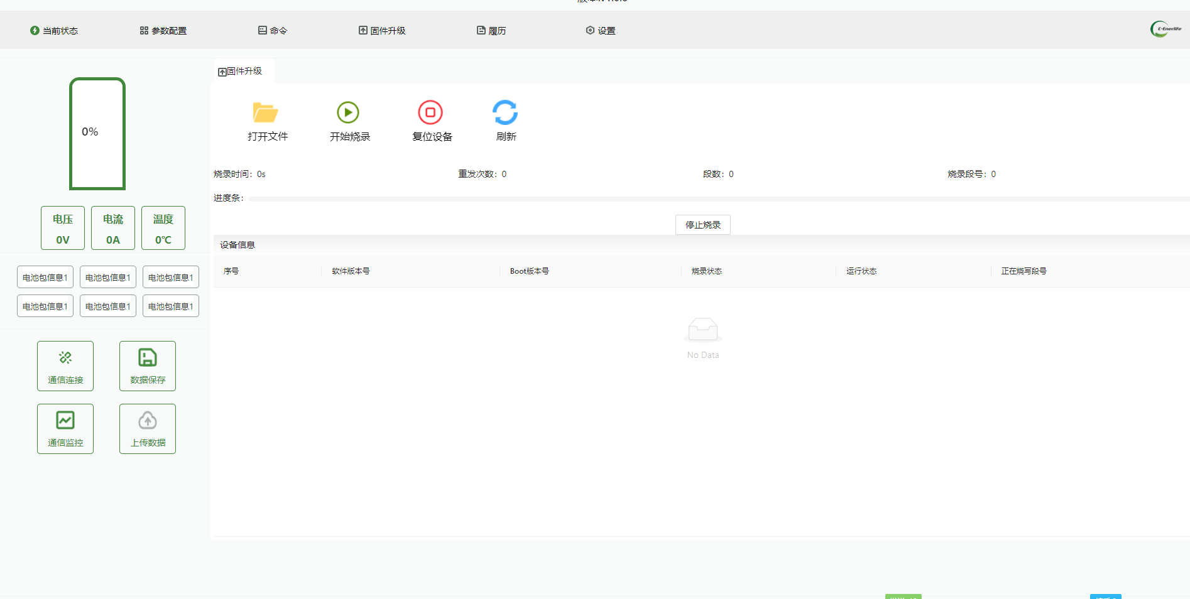Image resolution: width=1190 pixels, height=599 pixels.
Task: Open the 固件升级 navigation tab
Action: (x=382, y=31)
